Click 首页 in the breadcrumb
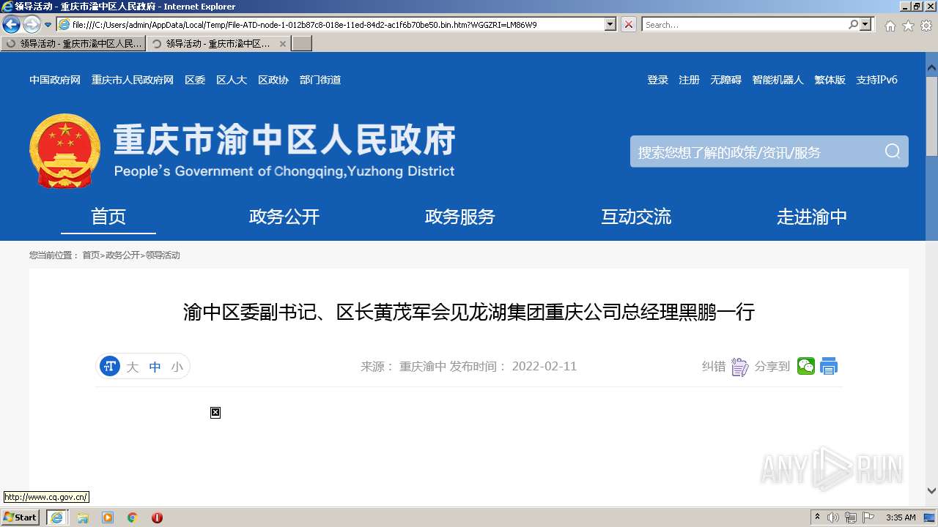 click(x=91, y=255)
